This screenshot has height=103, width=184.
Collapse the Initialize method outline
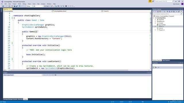pos(13,45)
